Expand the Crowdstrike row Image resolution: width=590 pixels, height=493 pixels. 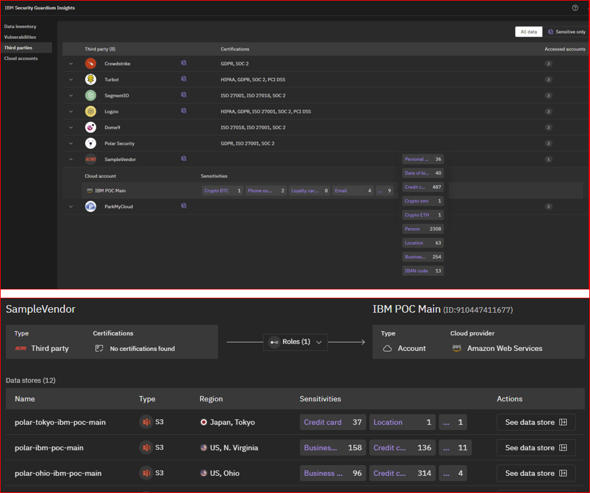70,64
